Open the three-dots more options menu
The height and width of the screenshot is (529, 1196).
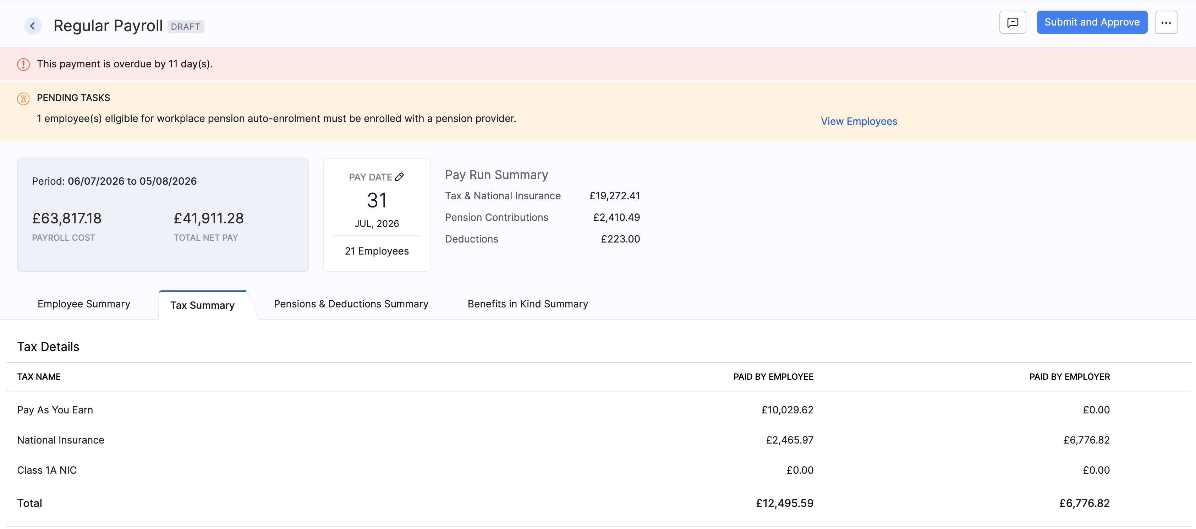1166,22
